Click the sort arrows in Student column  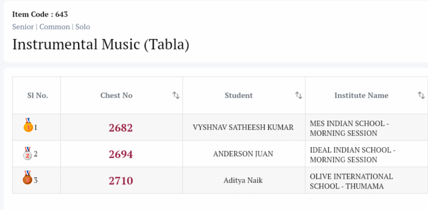298,95
